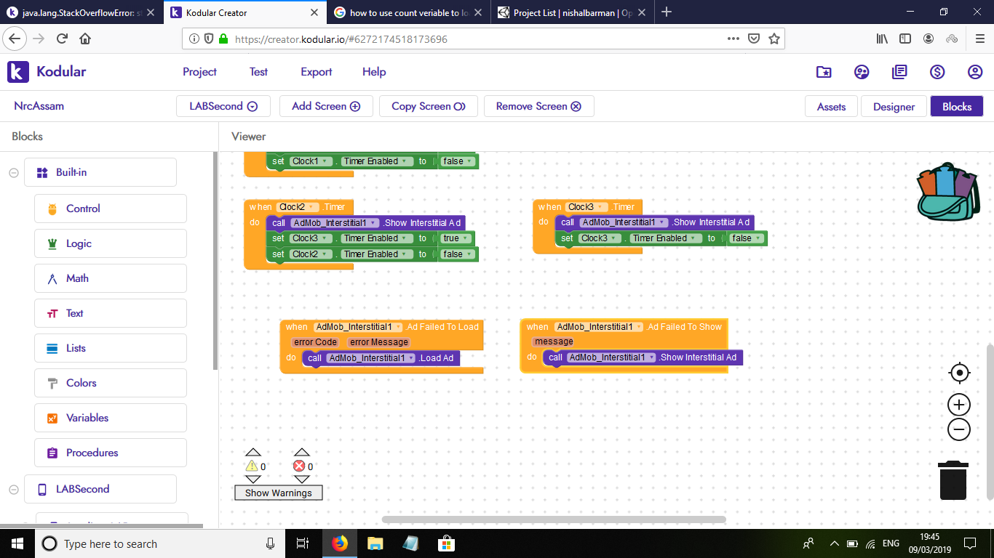994x558 pixels.
Task: Open the monetization dollar icon
Action: coord(937,72)
